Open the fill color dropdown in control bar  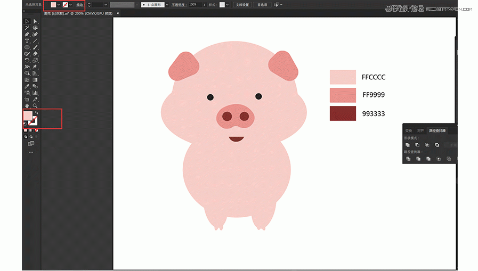59,5
